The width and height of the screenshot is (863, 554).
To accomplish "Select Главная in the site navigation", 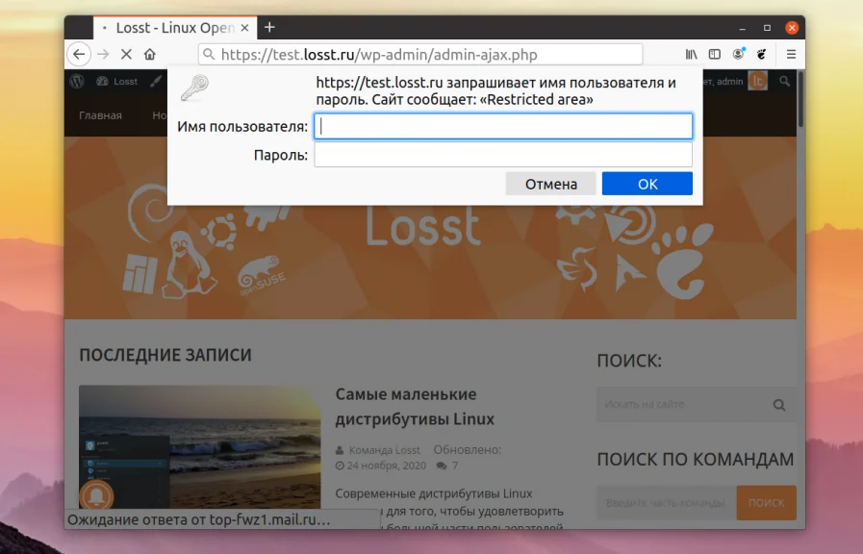I will [x=100, y=114].
